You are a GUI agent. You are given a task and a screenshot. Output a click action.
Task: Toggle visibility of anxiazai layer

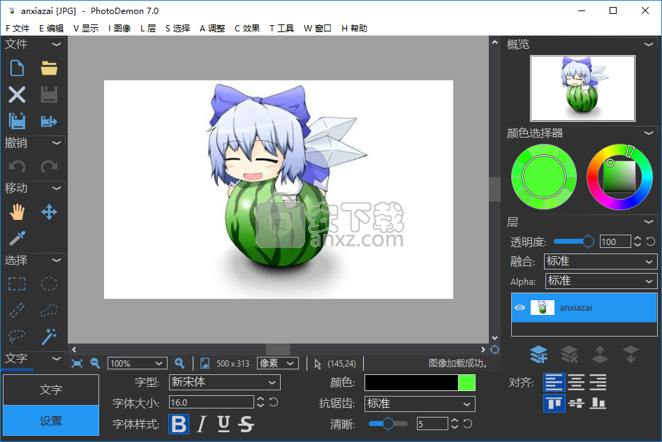coord(520,308)
